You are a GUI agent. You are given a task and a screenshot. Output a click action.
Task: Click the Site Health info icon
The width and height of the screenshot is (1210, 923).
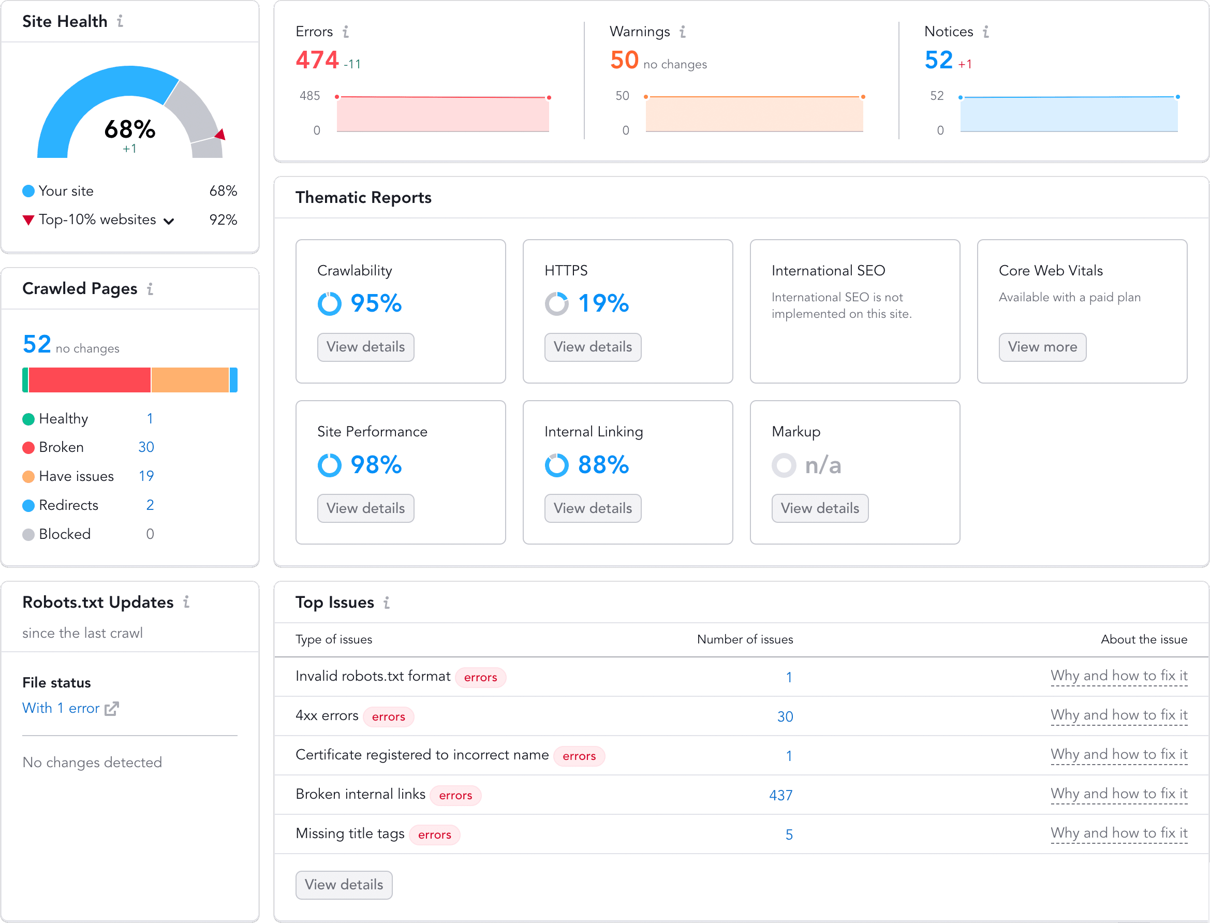(120, 21)
